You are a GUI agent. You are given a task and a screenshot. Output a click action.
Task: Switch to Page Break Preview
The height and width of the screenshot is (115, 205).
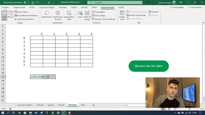(175, 109)
